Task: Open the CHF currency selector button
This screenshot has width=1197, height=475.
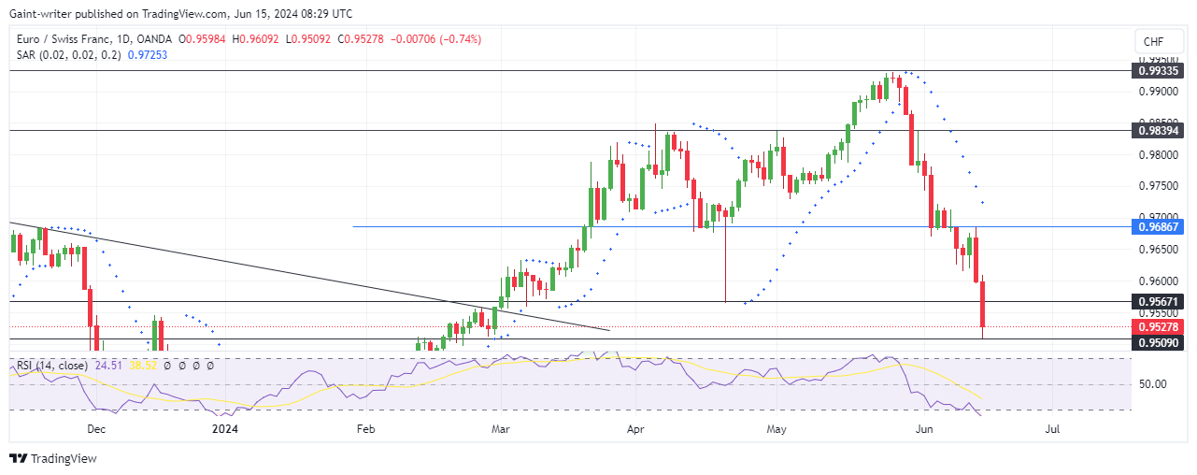Action: tap(1159, 41)
